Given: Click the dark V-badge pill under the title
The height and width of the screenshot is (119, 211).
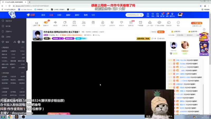Looking at the screenshot, I should point(47,38).
